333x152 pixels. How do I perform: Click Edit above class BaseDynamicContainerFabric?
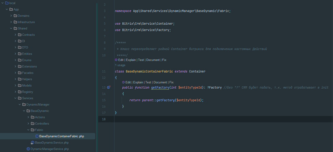(121, 60)
